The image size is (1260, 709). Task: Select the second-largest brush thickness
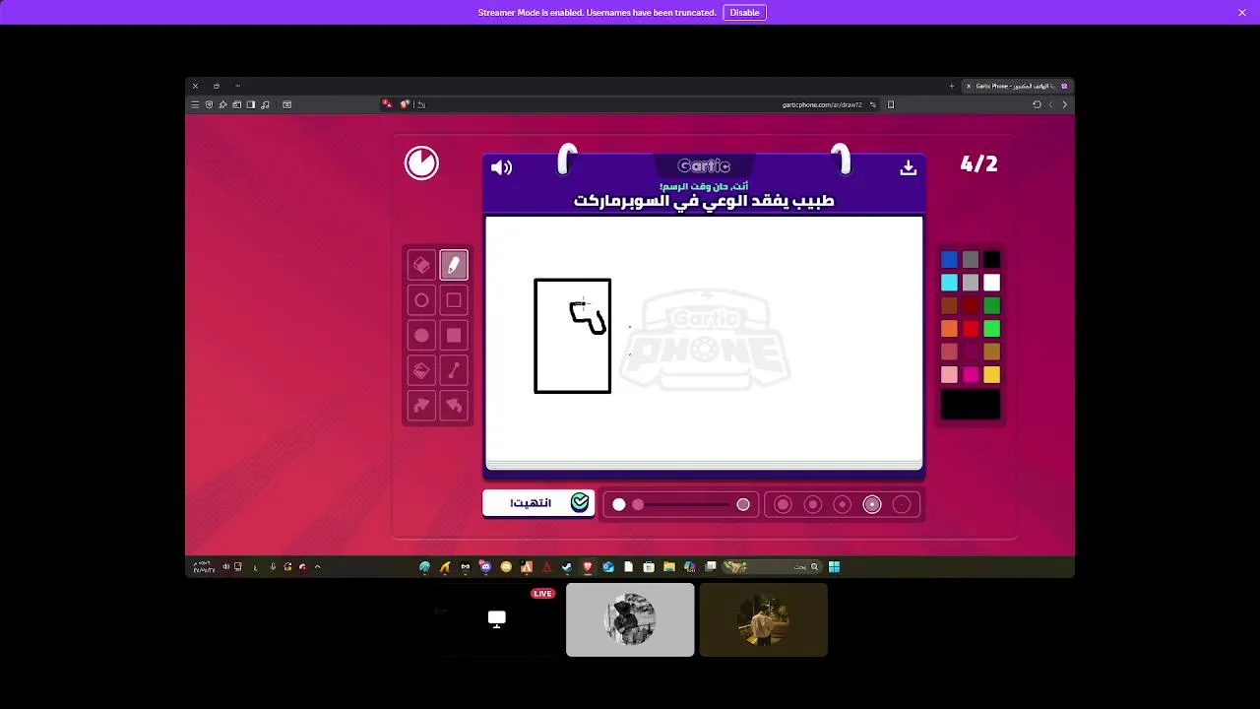point(813,504)
